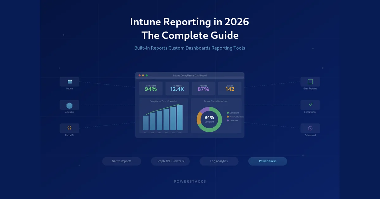
Task: Click the "Defender" label text
Action: pyautogui.click(x=69, y=112)
